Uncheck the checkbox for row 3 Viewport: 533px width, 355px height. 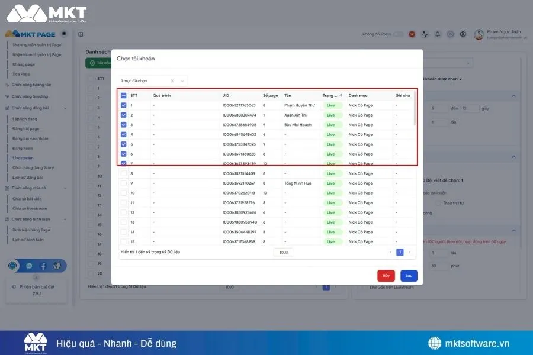tap(124, 125)
